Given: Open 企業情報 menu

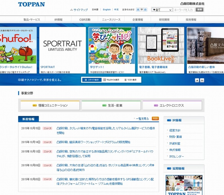Looking at the screenshot, I should pyautogui.click(x=137, y=19).
